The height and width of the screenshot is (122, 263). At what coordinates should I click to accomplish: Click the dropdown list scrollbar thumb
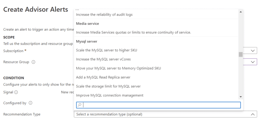click(x=241, y=54)
